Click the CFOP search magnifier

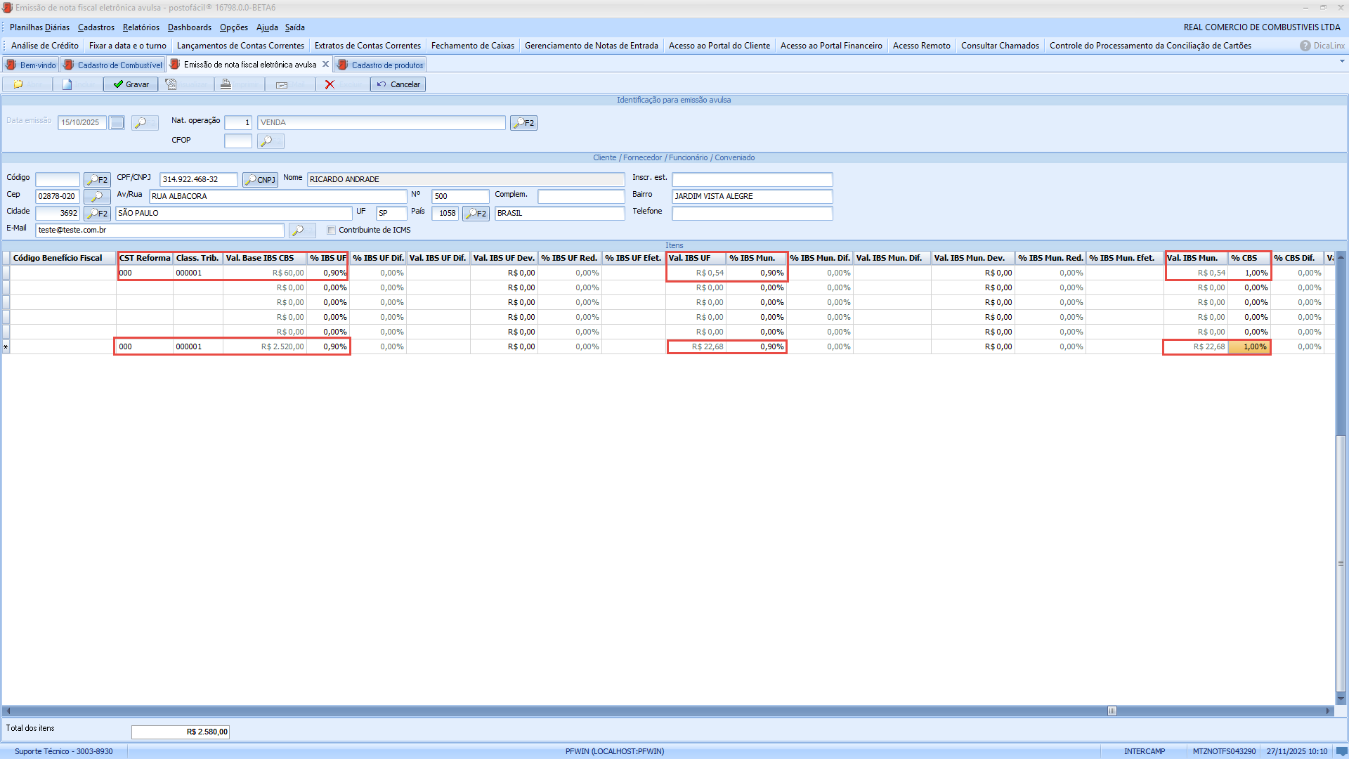point(271,141)
